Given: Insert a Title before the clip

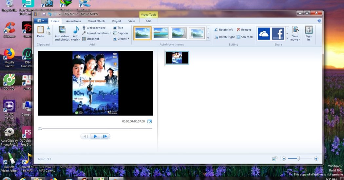Looking at the screenshot, I should [x=118, y=27].
